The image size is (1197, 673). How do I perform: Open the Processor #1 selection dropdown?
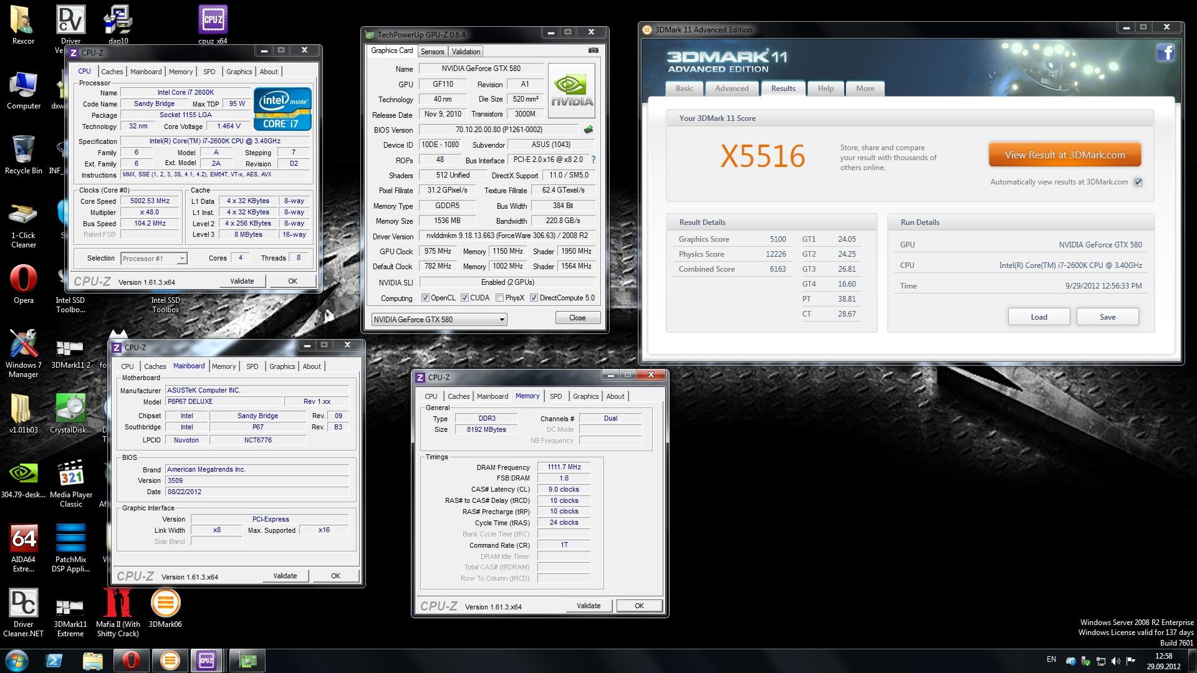tap(153, 259)
